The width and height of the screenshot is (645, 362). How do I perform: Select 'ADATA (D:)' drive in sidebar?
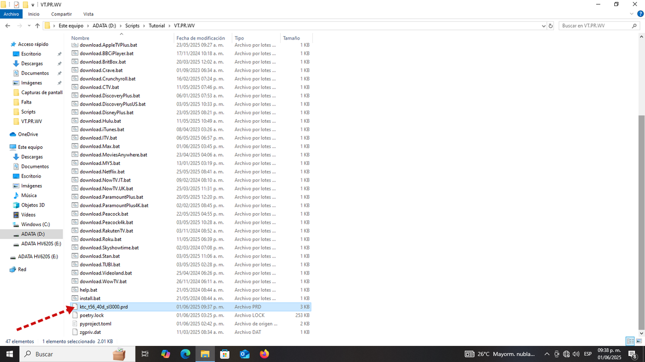click(x=33, y=234)
